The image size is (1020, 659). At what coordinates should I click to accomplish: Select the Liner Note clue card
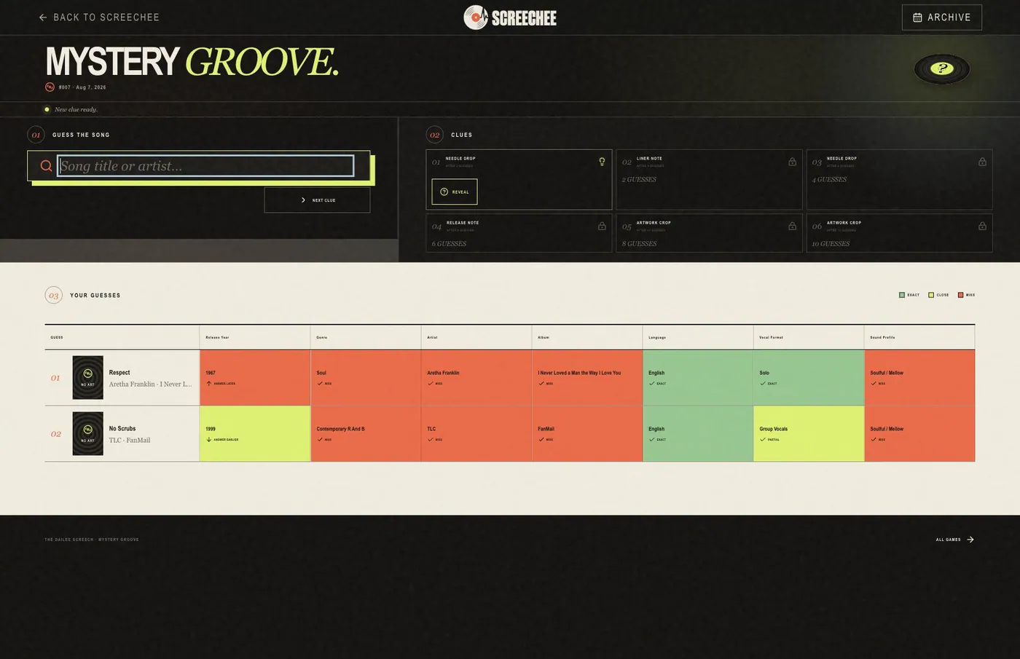(709, 180)
